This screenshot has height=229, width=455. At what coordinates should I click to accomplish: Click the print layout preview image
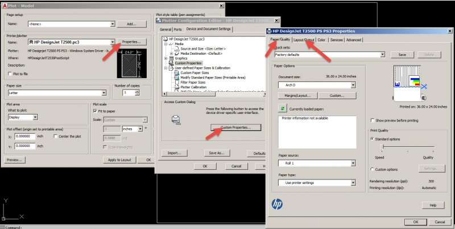pyautogui.click(x=409, y=83)
